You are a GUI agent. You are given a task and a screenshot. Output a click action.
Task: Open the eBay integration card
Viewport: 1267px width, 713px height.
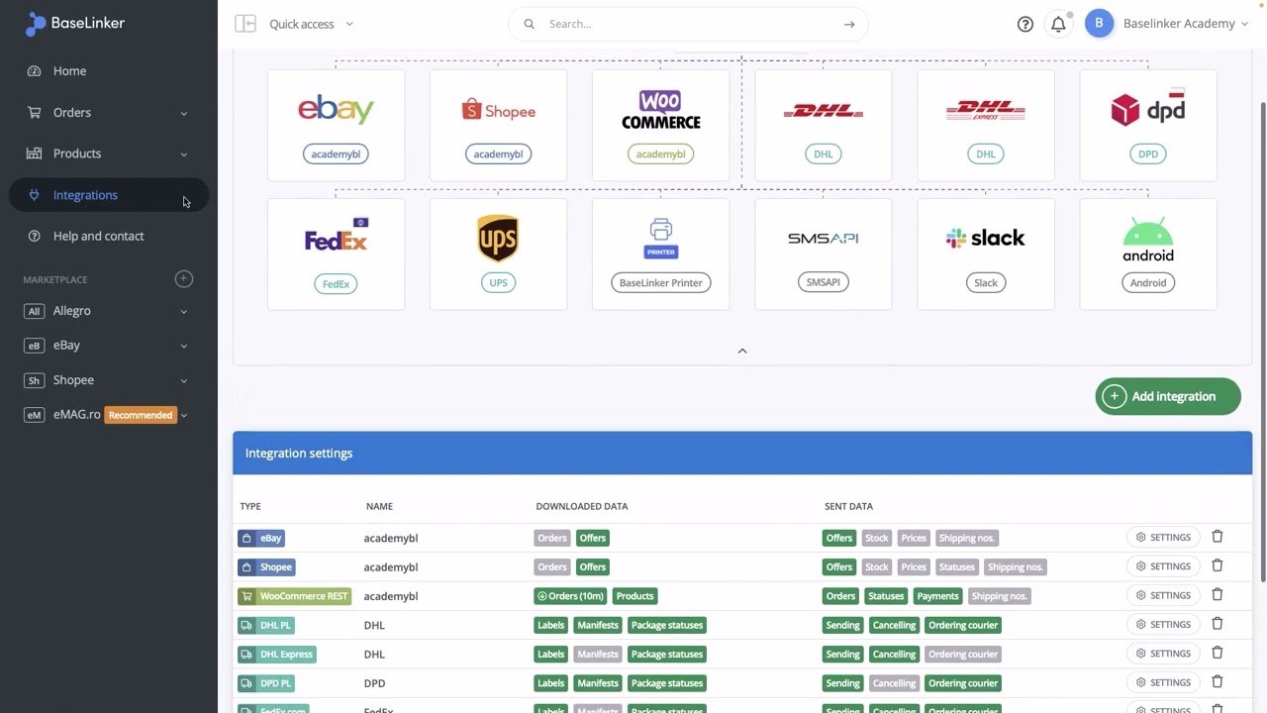(x=336, y=125)
